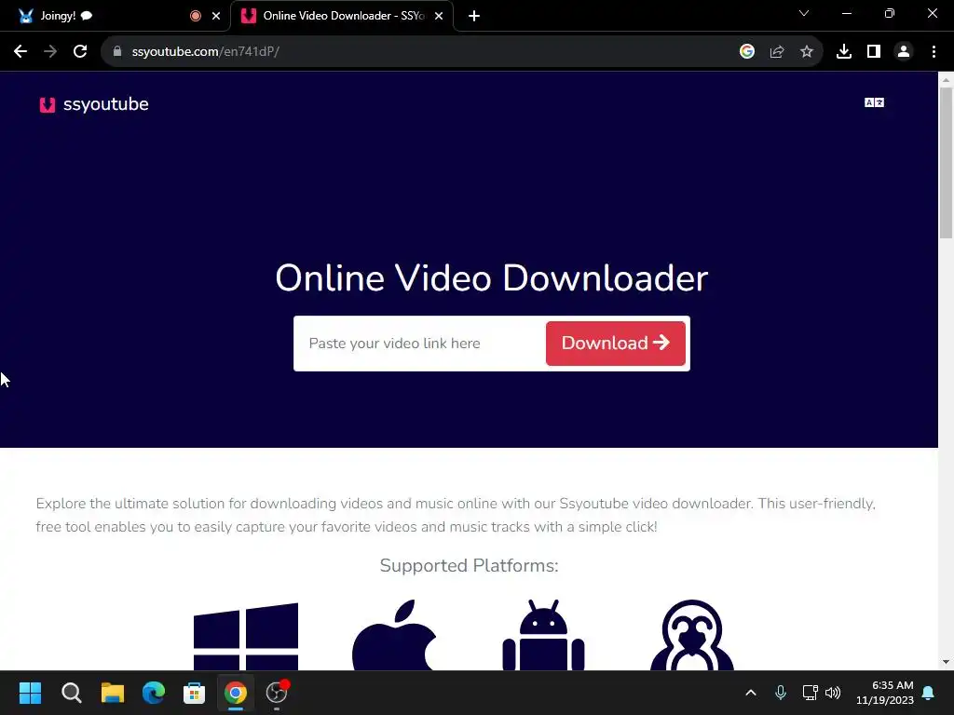Open OBS Studio from taskbar
The height and width of the screenshot is (715, 954).
(x=277, y=693)
